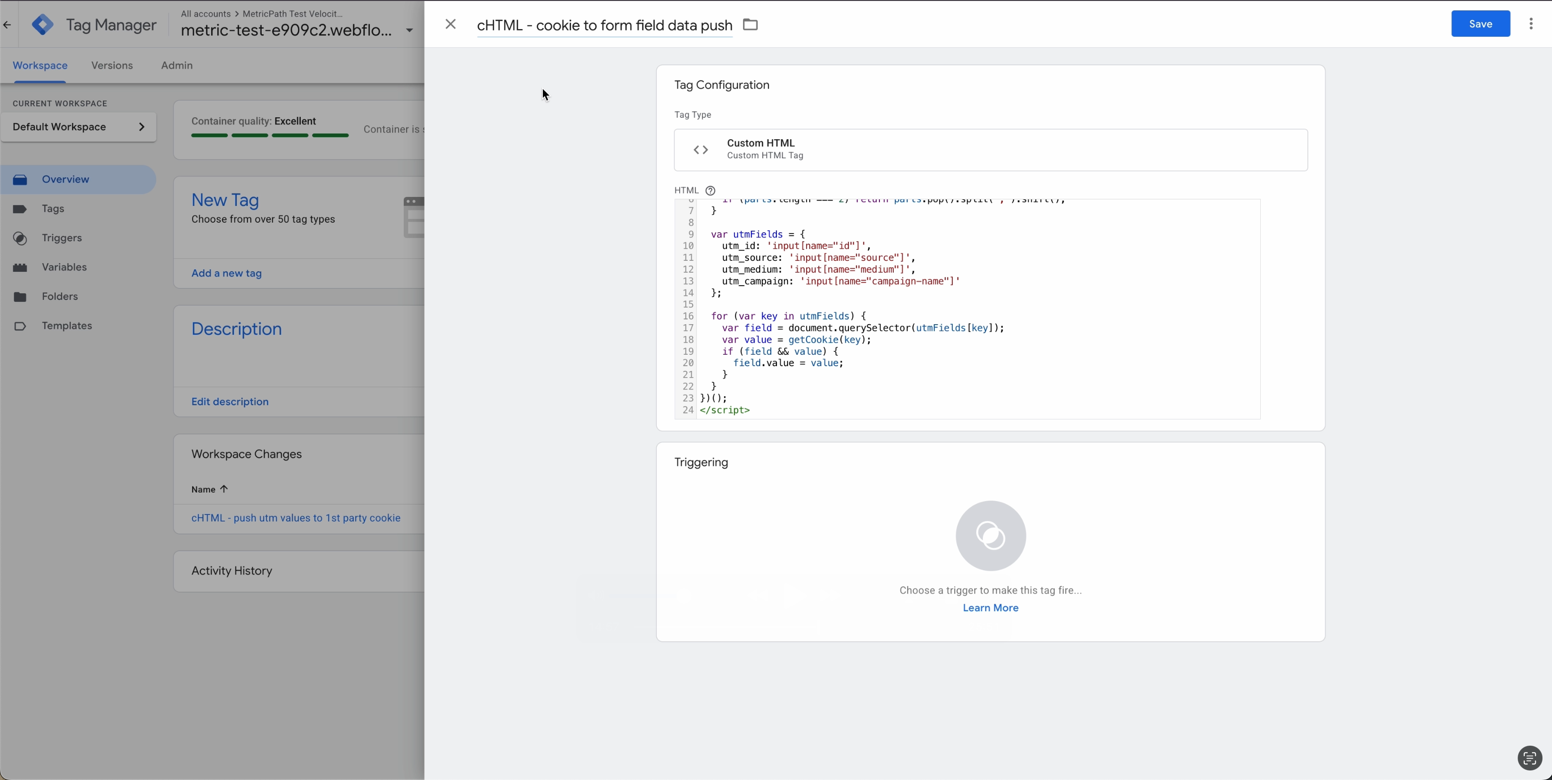Click line 13 utm_campaign in HTML editor
This screenshot has height=780, width=1552.
(840, 281)
